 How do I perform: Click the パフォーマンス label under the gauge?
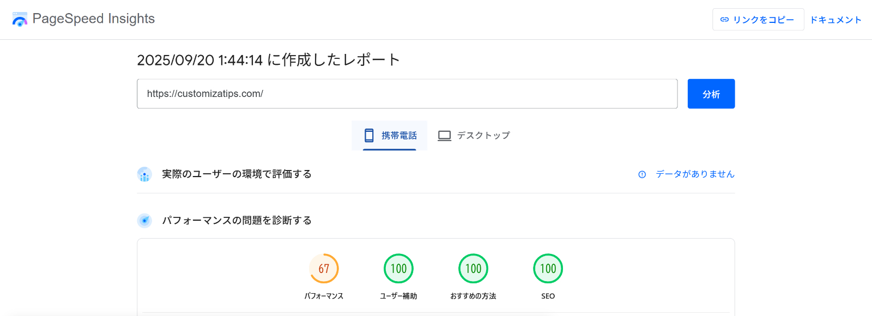[x=324, y=296]
